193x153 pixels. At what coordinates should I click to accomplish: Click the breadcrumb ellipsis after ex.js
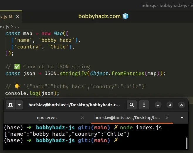coord(17,27)
